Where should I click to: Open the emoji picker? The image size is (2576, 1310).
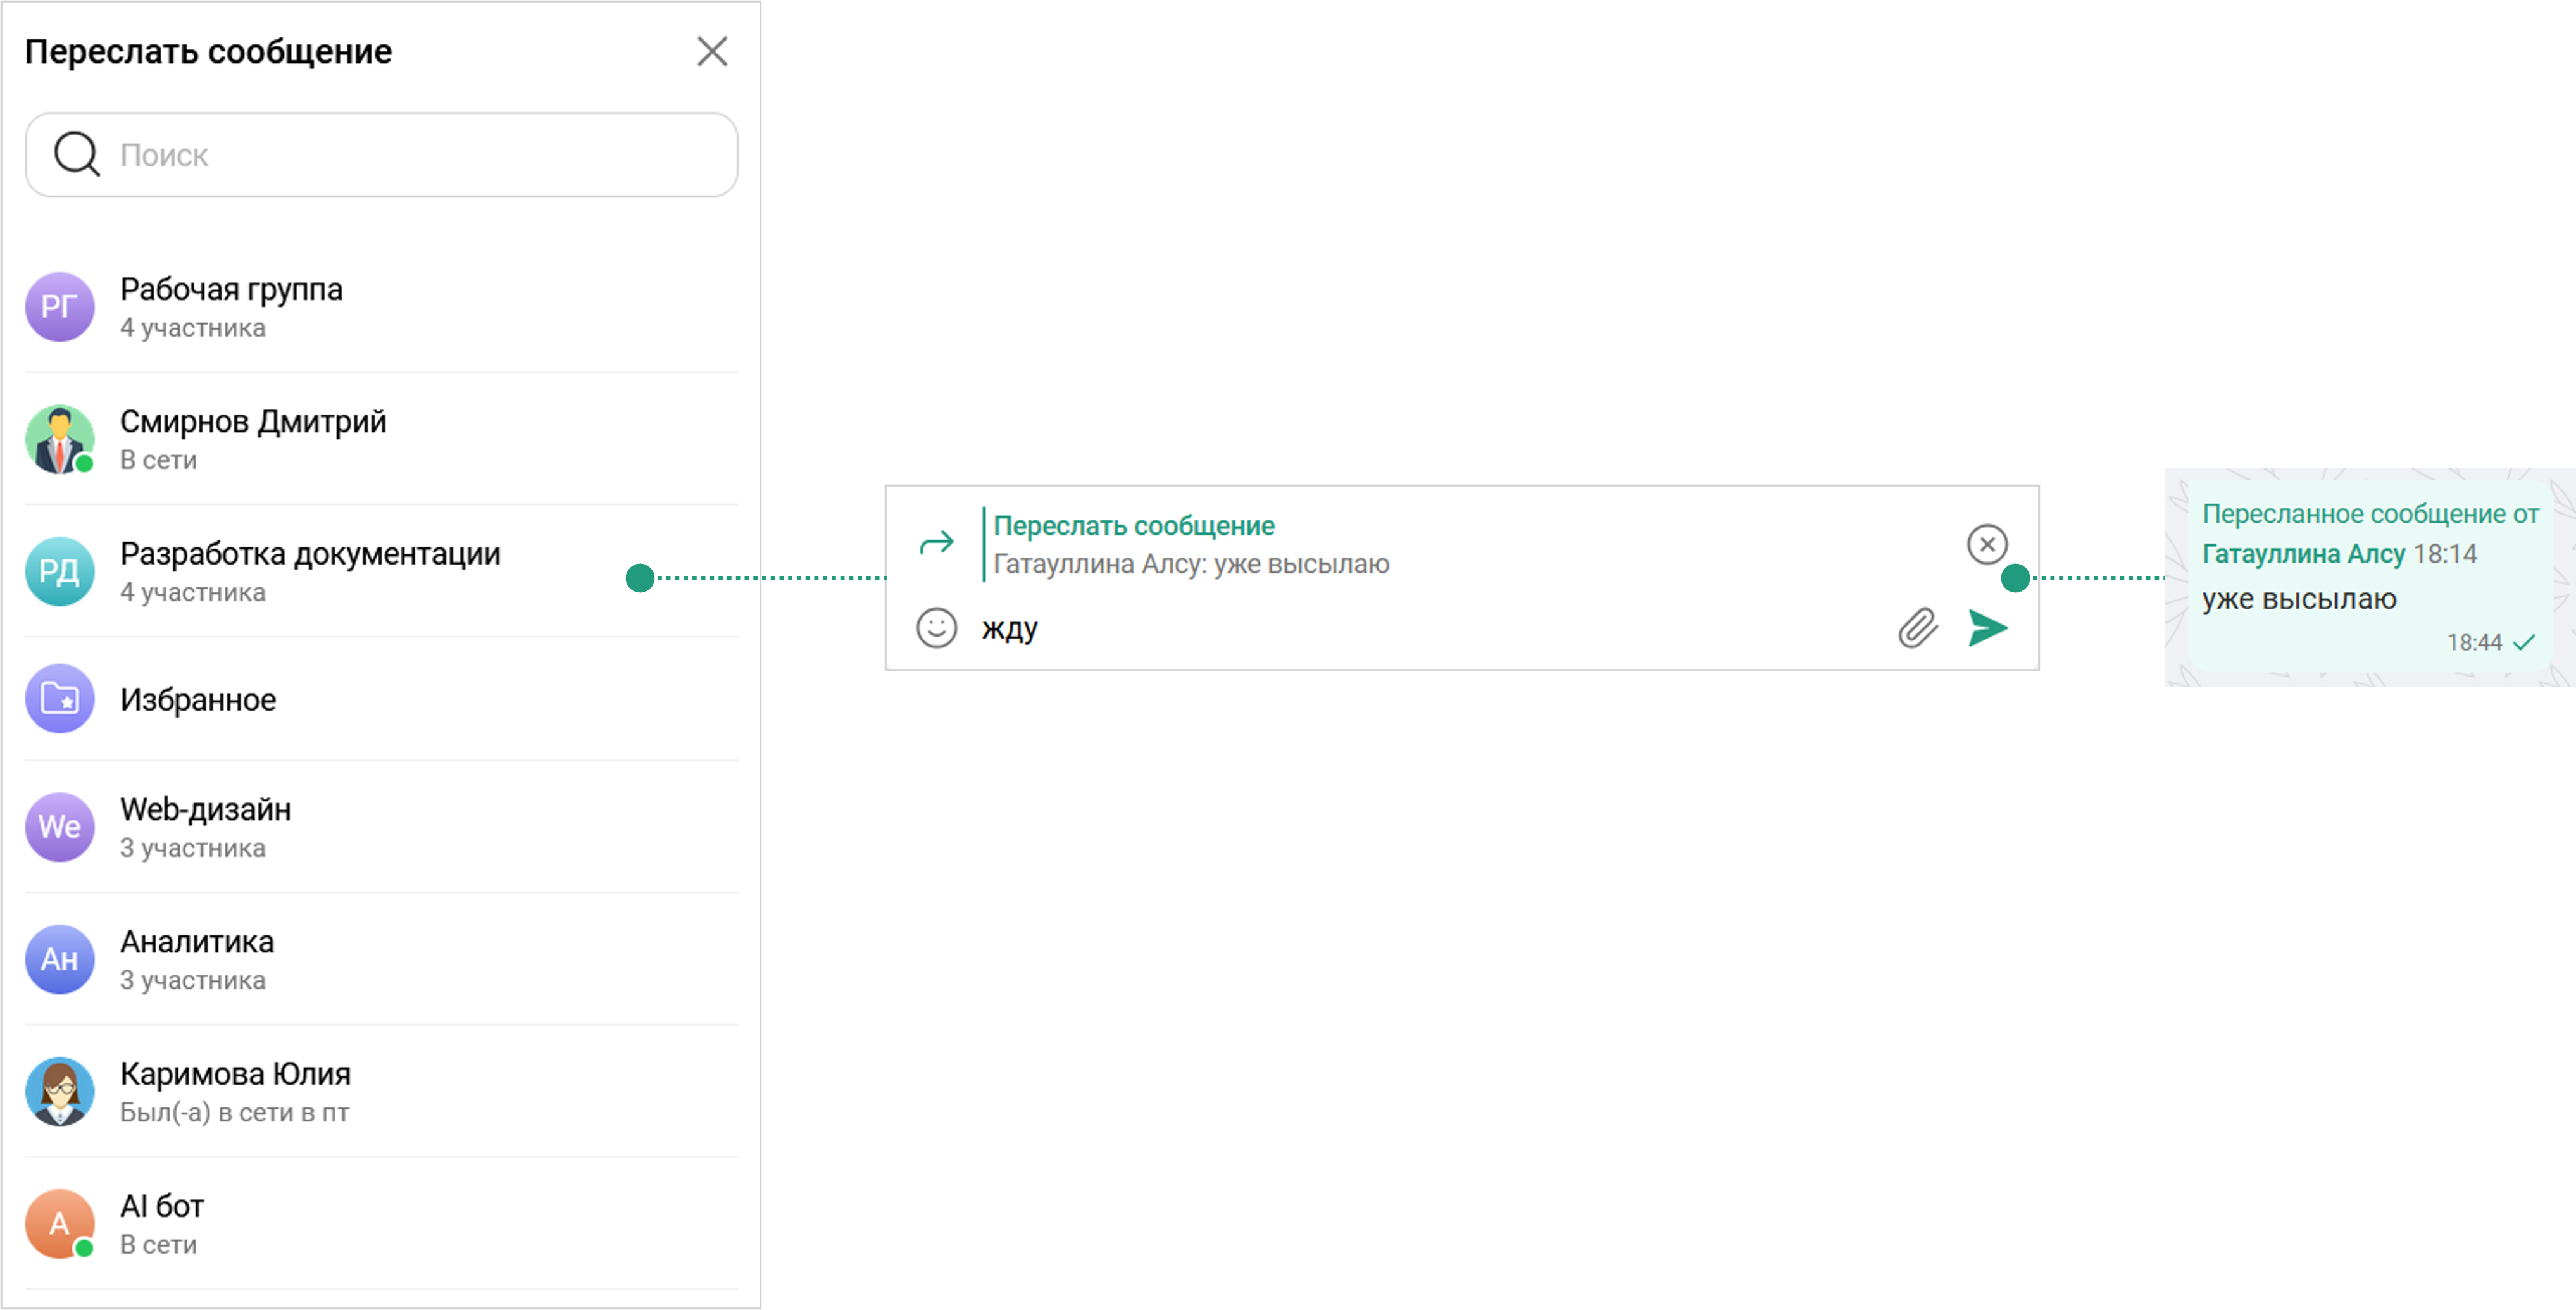tap(936, 628)
